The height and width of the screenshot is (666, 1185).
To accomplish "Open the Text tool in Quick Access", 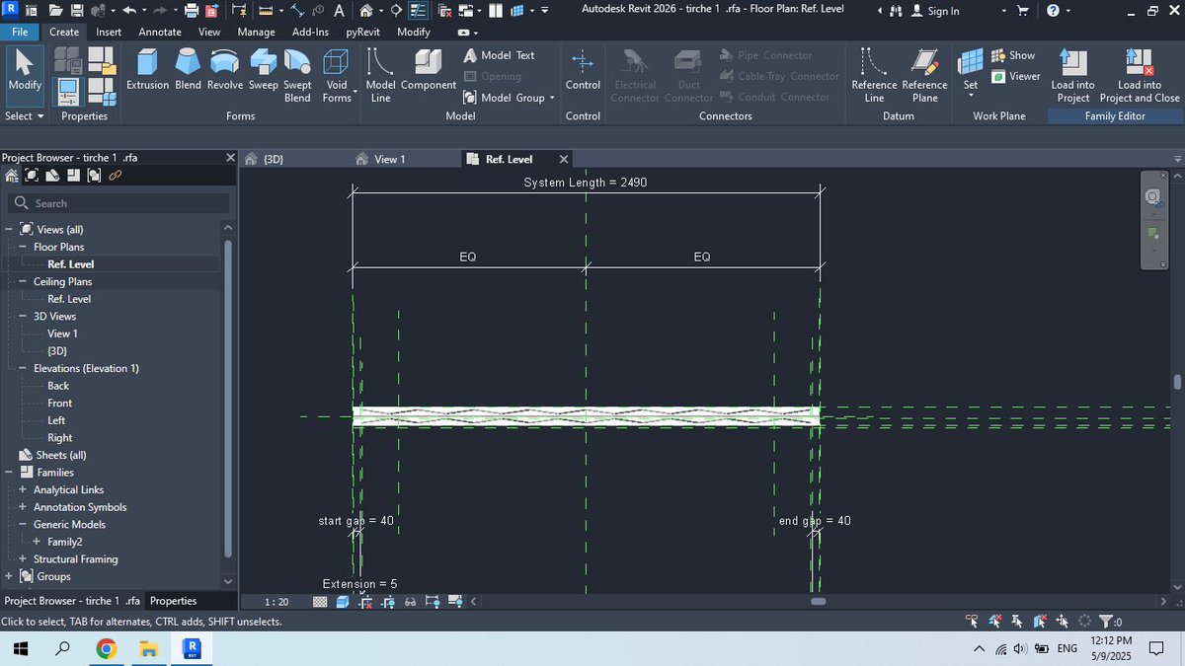I will 339,11.
